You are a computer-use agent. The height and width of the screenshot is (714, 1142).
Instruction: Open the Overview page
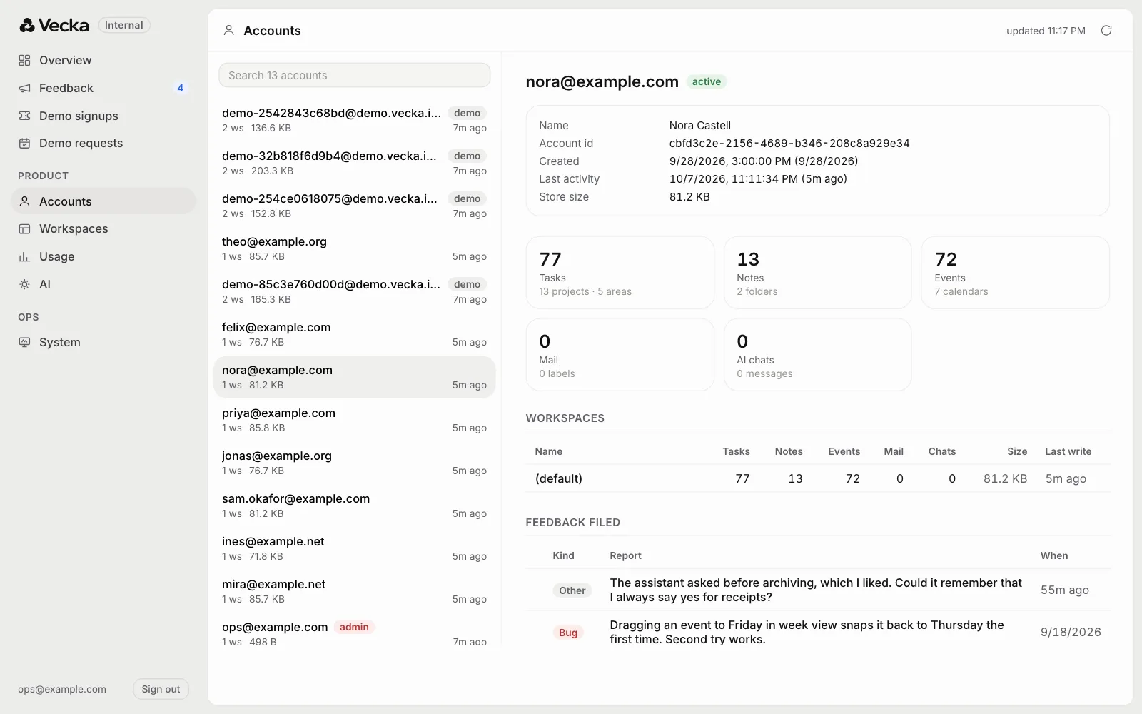(103, 61)
